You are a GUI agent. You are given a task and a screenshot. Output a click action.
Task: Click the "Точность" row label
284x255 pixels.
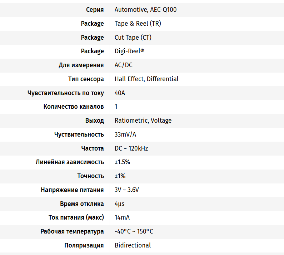[x=91, y=176]
